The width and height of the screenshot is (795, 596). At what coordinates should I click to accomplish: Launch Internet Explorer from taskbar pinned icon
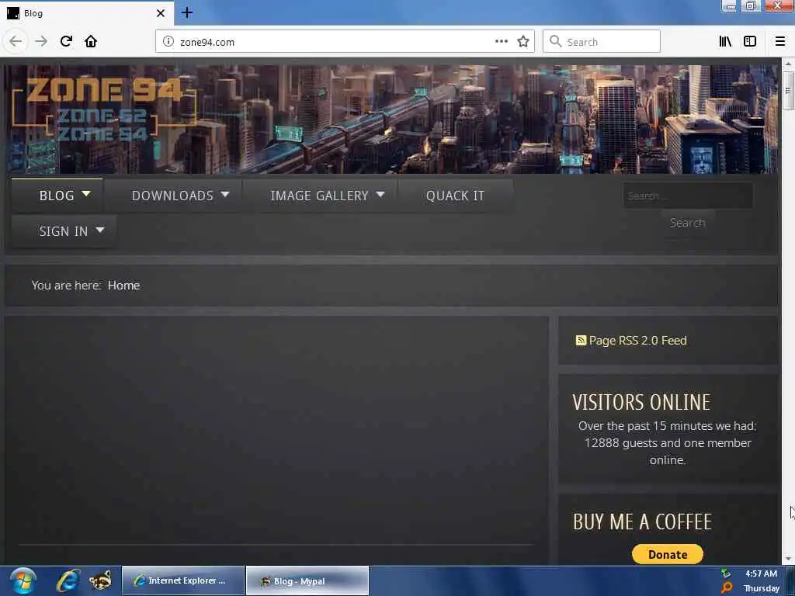click(x=68, y=580)
